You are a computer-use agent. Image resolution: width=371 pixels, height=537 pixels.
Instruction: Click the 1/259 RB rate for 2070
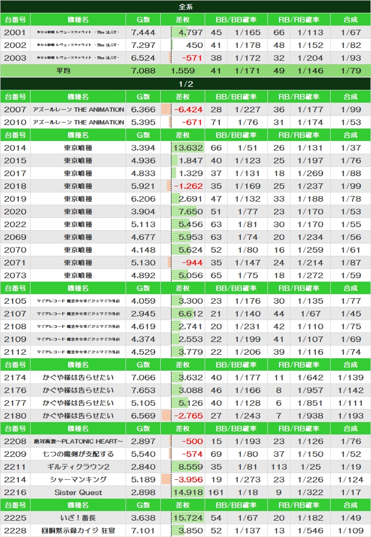[x=310, y=250]
